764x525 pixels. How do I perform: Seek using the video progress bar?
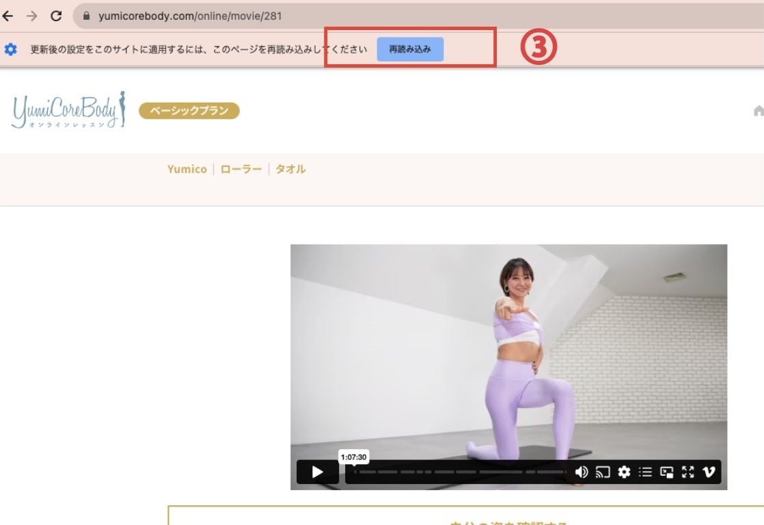coord(458,472)
